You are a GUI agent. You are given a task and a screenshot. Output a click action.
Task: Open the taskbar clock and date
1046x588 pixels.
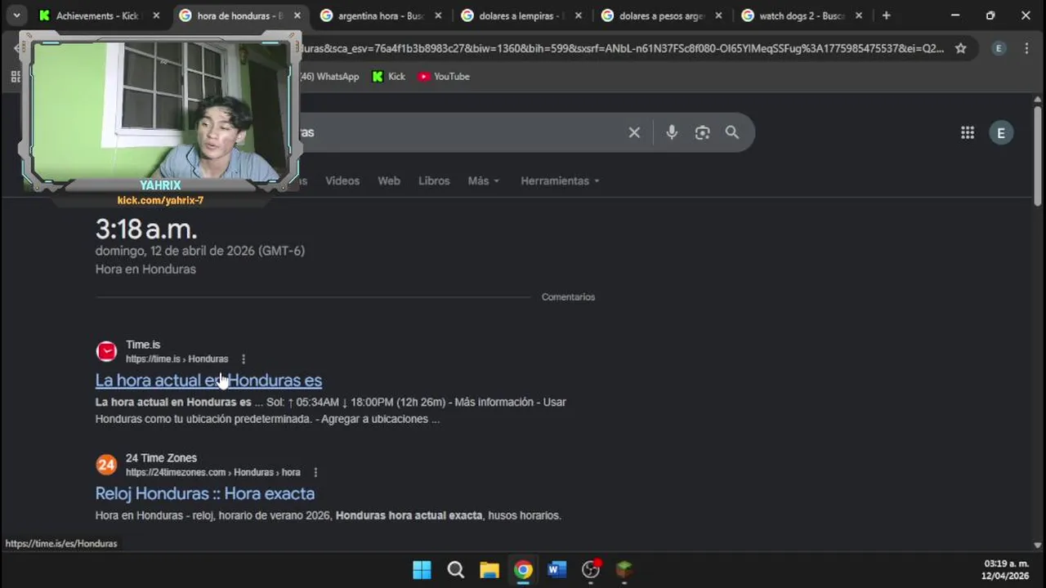coord(1005,569)
